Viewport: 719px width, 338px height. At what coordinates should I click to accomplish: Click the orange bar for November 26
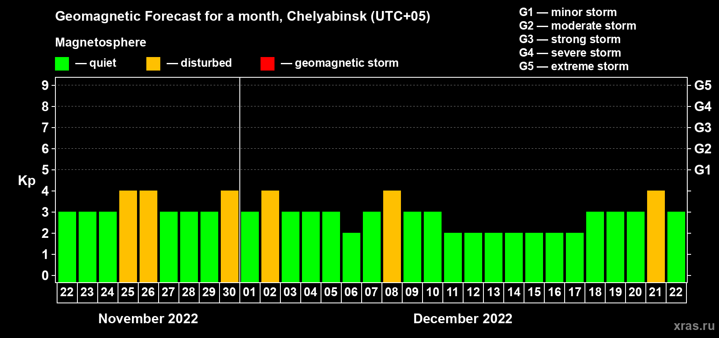tap(148, 237)
